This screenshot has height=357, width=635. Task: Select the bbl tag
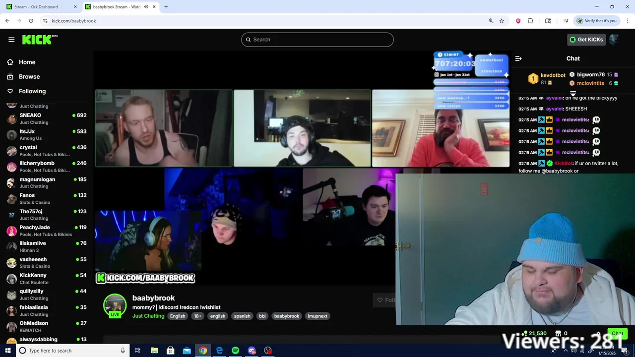[262, 316]
